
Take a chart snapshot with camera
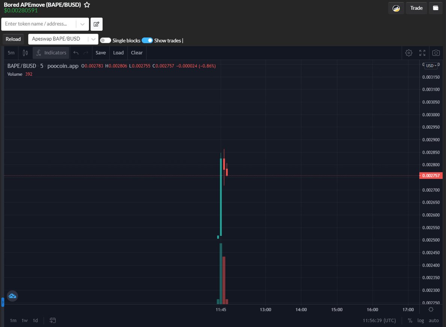[436, 53]
